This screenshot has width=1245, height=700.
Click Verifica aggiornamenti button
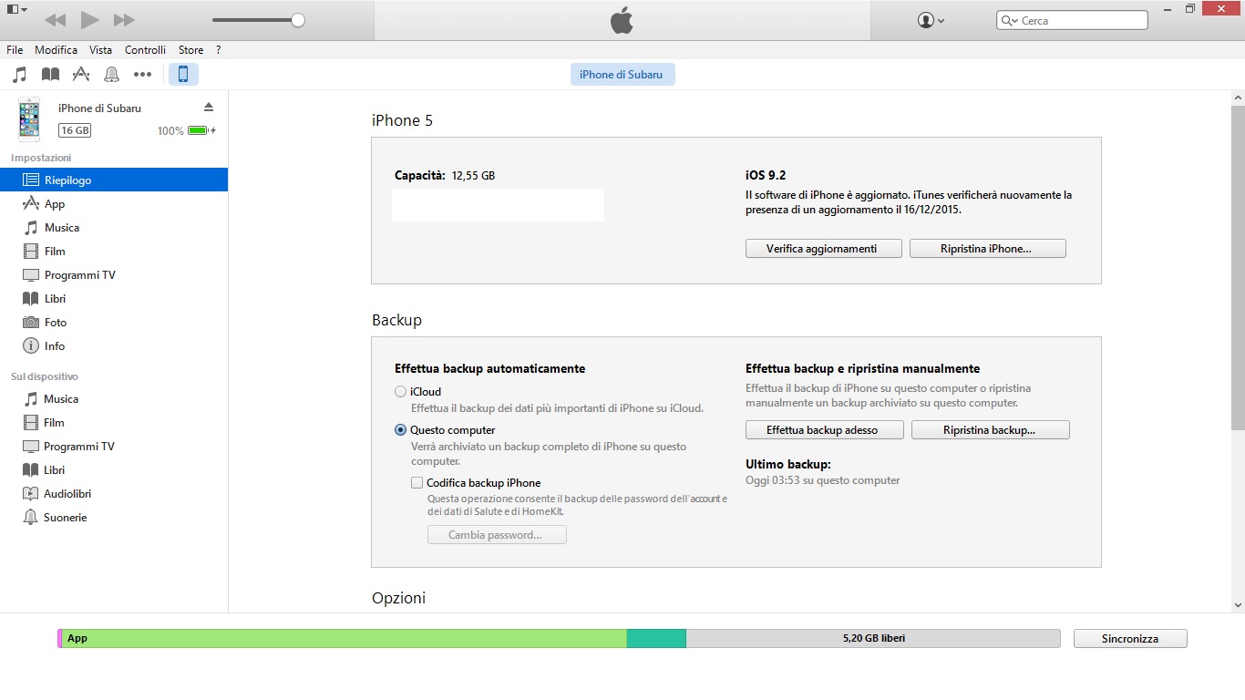[824, 249]
